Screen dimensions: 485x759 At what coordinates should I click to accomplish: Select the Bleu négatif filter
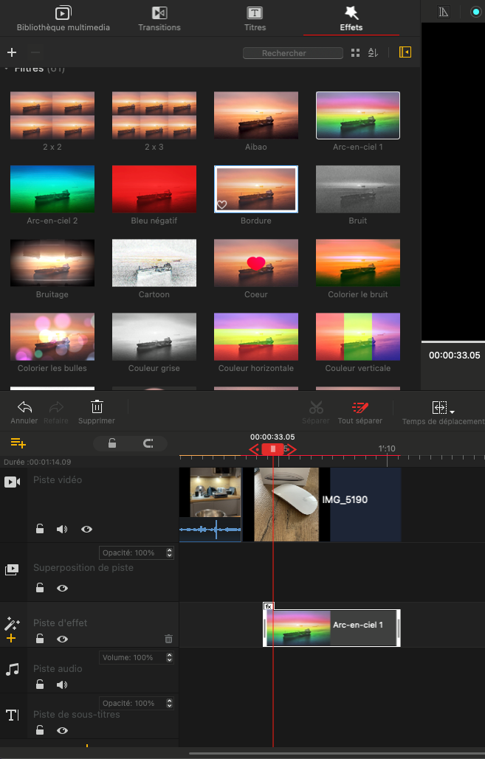coord(154,190)
